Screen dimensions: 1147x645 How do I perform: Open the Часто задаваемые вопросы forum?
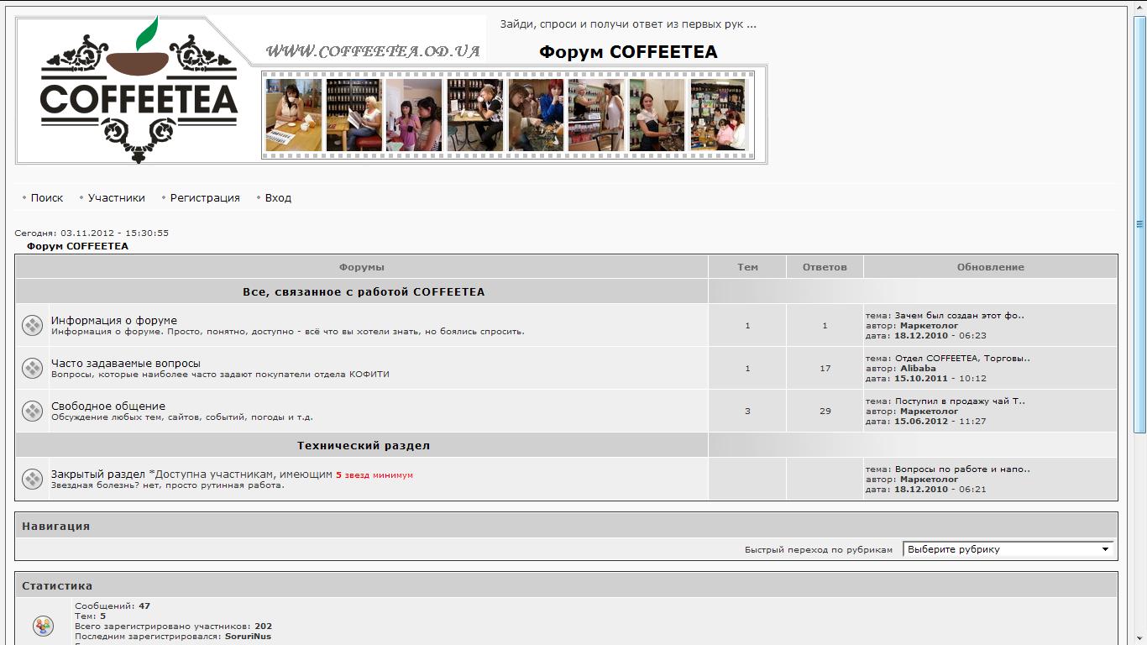126,363
